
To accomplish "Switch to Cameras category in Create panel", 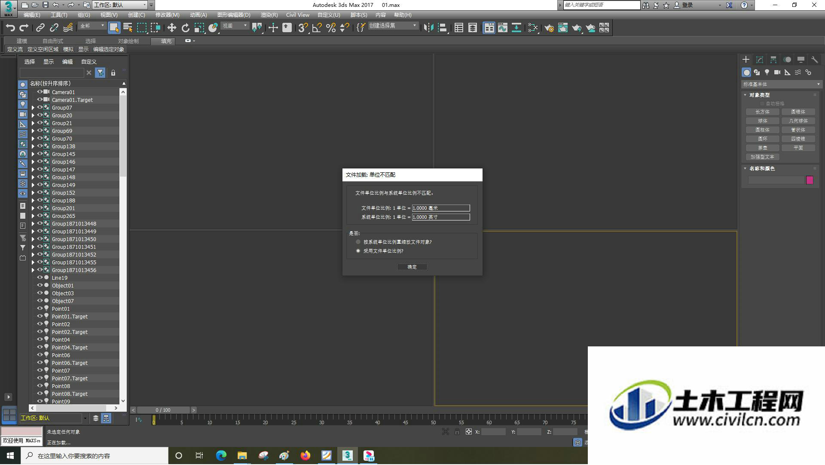I will click(x=777, y=72).
